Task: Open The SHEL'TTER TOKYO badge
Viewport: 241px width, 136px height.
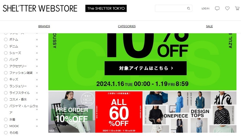Action: point(106,8)
